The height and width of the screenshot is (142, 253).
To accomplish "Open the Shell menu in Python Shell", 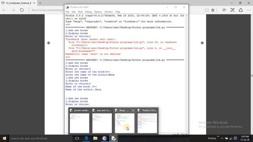I will coord(80,12).
